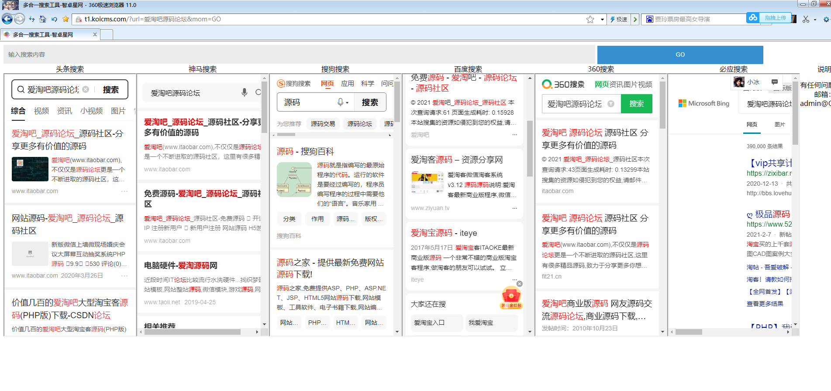Viewport: 831px width, 391px height.
Task: Close the 多合一搜索工具 browser tab
Action: tap(95, 34)
